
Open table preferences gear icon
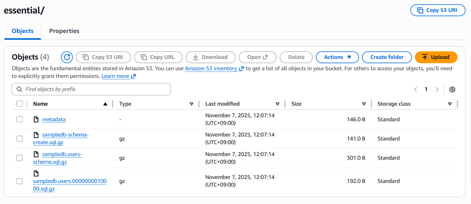click(452, 89)
